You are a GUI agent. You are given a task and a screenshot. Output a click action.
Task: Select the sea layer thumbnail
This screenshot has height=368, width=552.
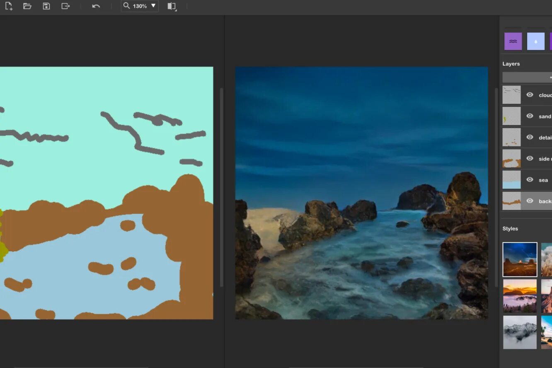point(511,179)
